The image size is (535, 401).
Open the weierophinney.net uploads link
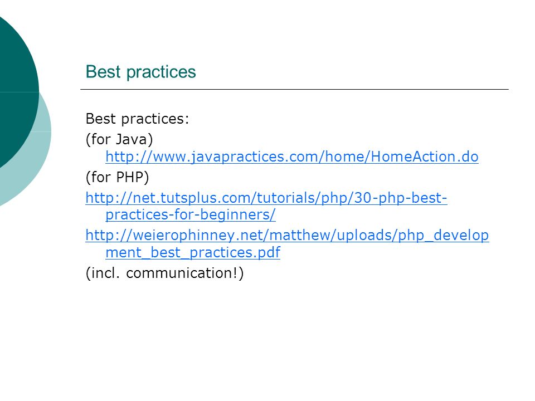point(287,235)
